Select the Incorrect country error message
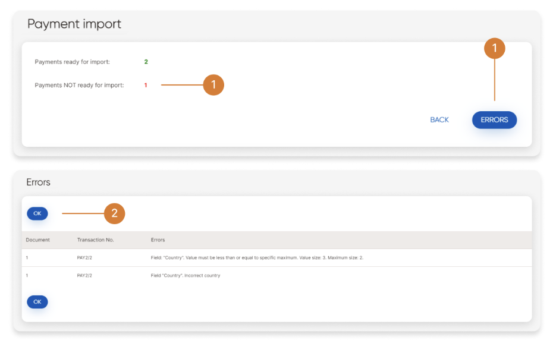Viewport: 553px width, 340px height. point(186,276)
